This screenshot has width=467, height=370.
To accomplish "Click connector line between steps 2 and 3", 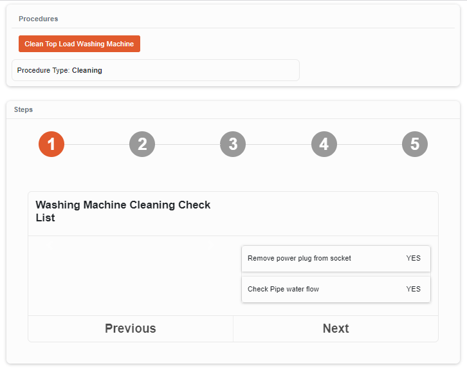I will [187, 144].
